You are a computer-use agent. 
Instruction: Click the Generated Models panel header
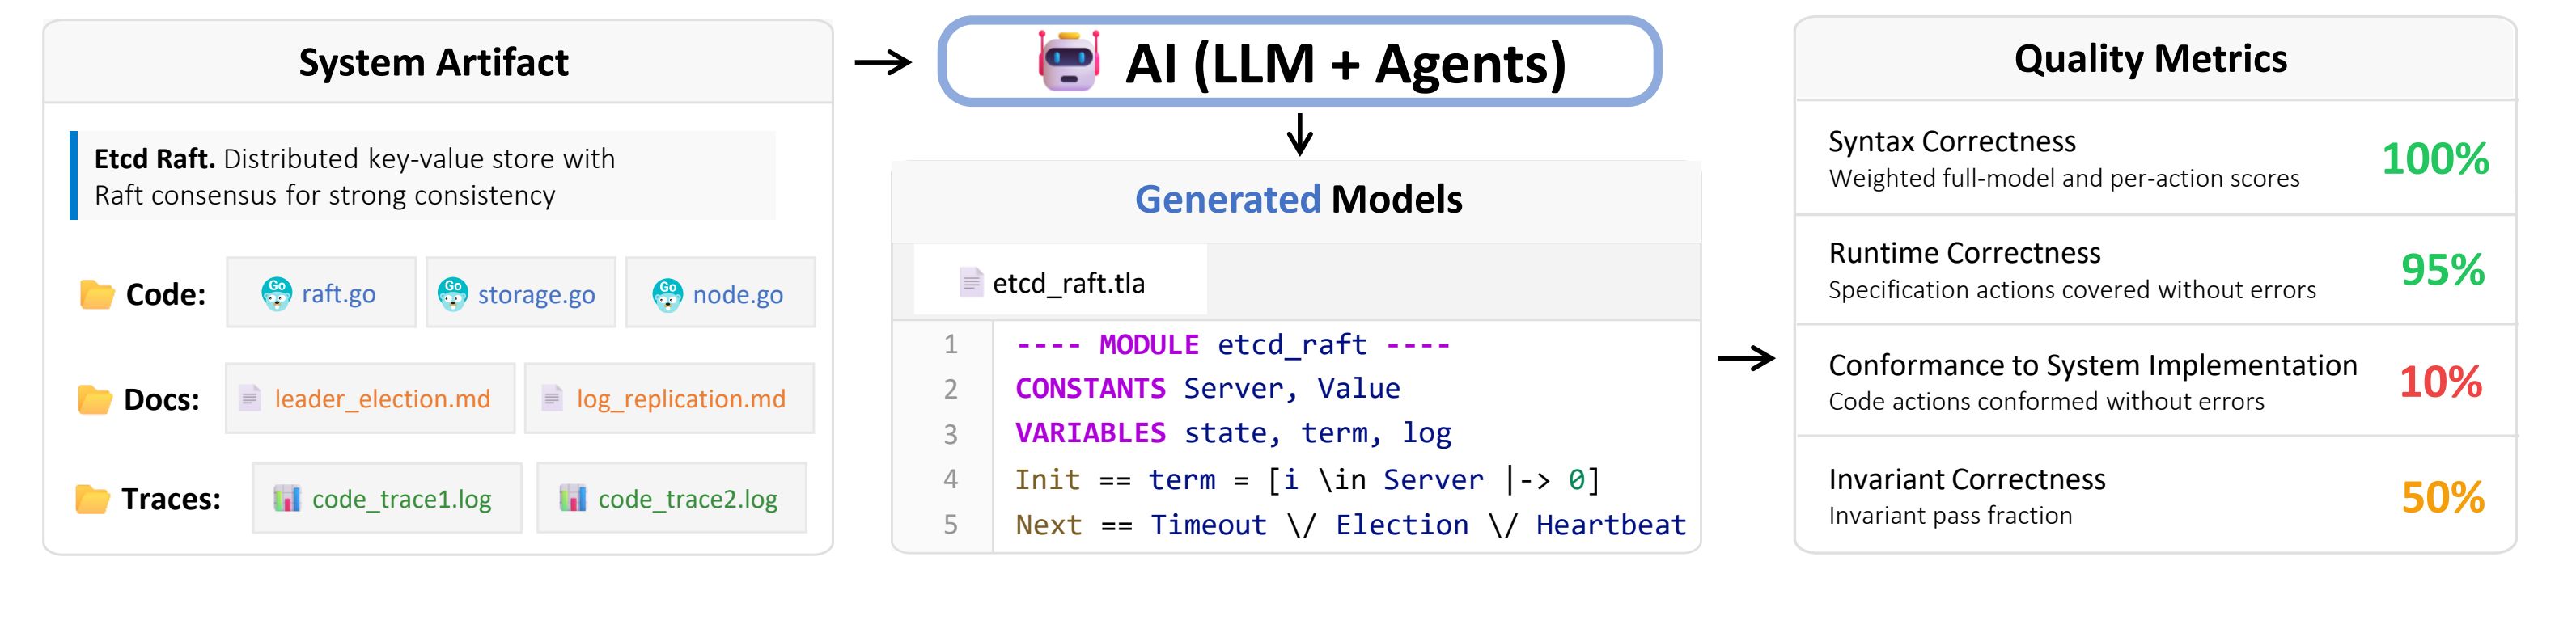(x=1297, y=200)
